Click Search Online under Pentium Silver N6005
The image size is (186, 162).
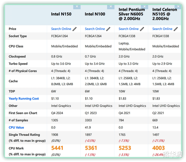click(128, 29)
